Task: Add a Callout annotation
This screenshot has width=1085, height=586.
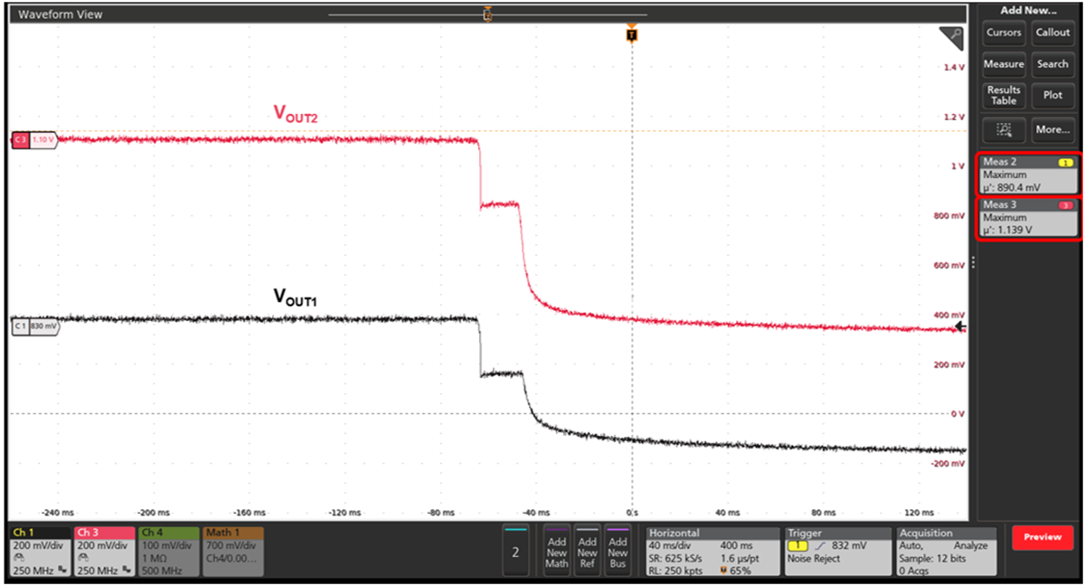Action: [1052, 33]
